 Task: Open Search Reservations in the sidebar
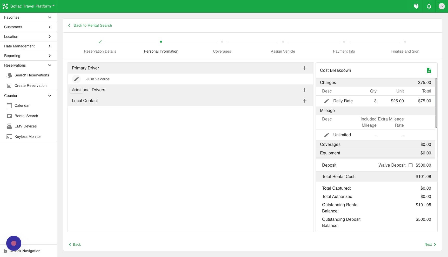[x=32, y=75]
